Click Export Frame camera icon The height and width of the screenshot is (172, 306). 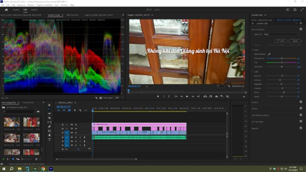point(216,96)
